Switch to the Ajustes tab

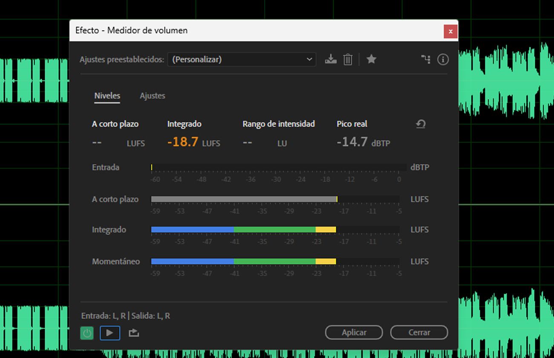tap(152, 95)
